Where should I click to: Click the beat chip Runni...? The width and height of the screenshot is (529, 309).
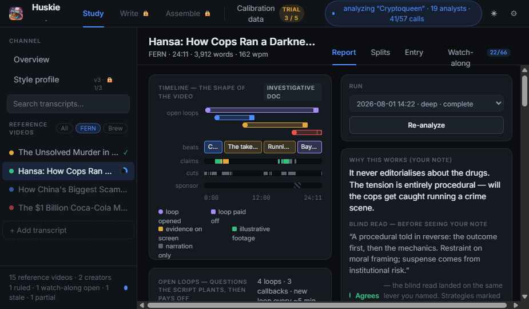pyautogui.click(x=279, y=147)
